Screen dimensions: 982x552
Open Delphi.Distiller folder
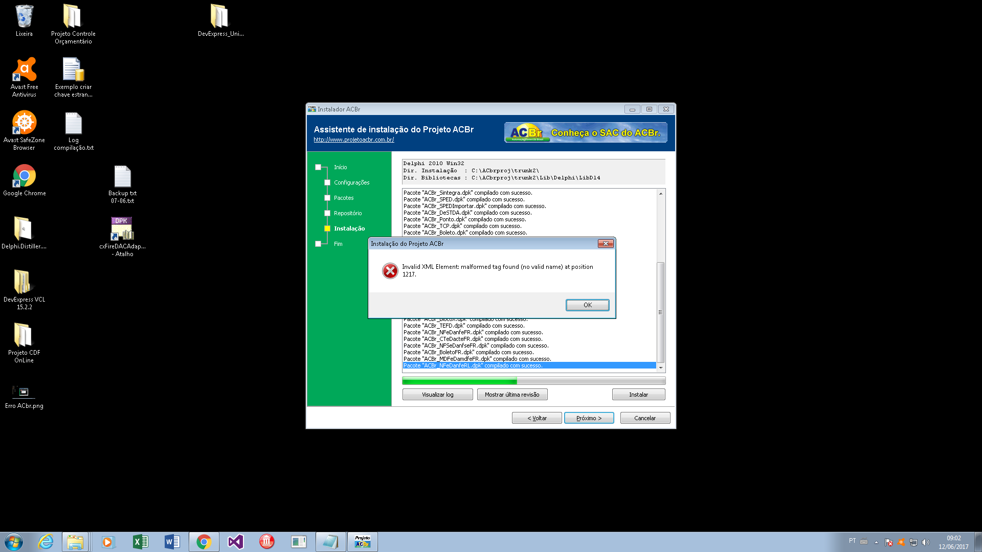tap(24, 233)
